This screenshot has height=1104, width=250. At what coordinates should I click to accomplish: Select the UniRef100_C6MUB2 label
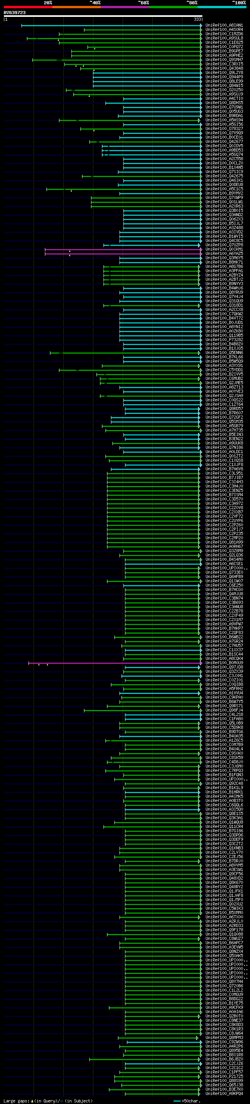(224, 378)
